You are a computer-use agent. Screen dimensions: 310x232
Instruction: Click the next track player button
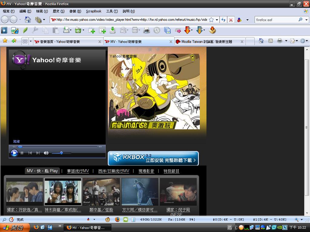(x=38, y=153)
